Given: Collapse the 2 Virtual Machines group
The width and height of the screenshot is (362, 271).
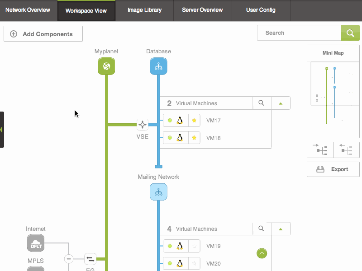Looking at the screenshot, I should pyautogui.click(x=281, y=103).
